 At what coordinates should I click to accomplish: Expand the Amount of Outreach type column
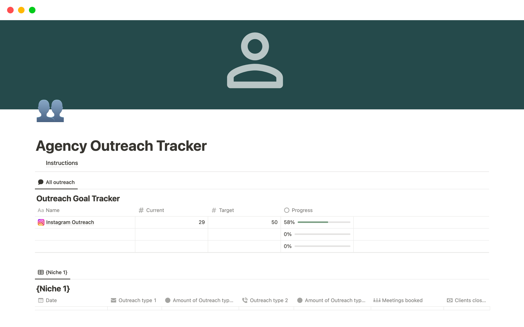pos(241,300)
